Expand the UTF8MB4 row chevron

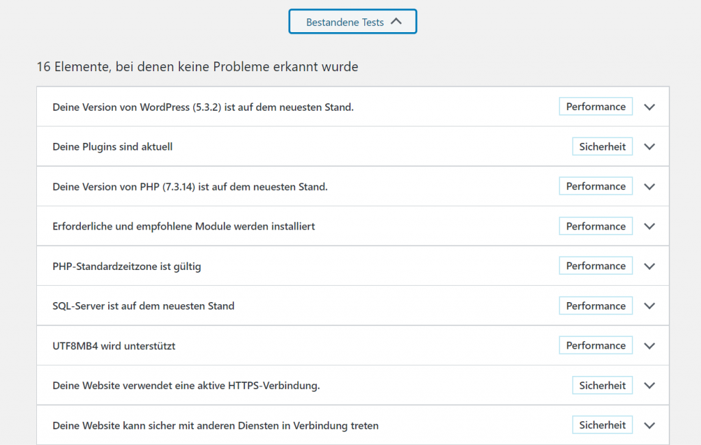click(650, 346)
